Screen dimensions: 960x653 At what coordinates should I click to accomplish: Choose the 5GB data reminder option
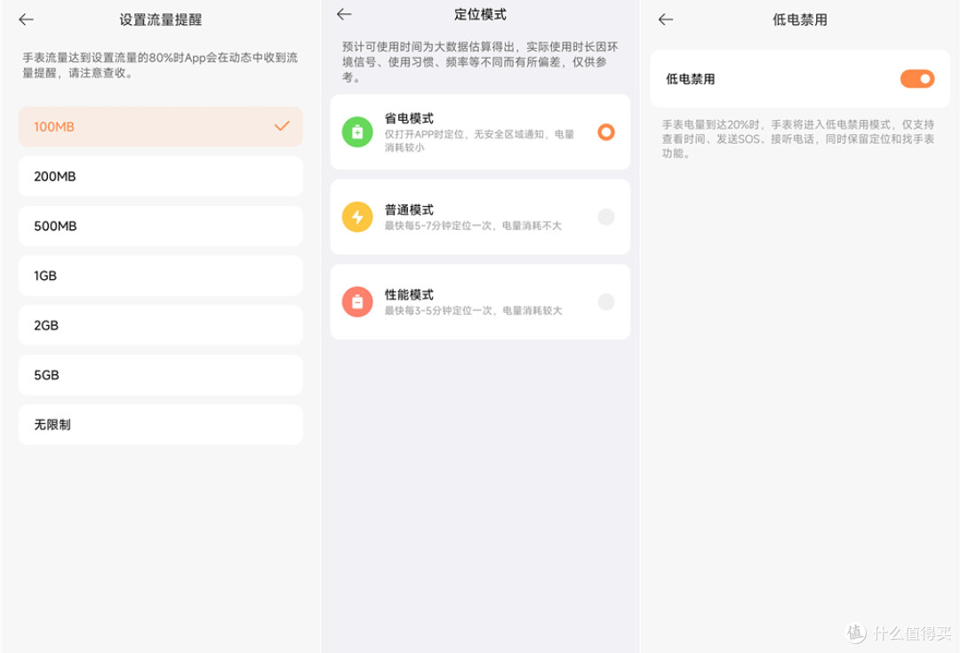pyautogui.click(x=160, y=375)
